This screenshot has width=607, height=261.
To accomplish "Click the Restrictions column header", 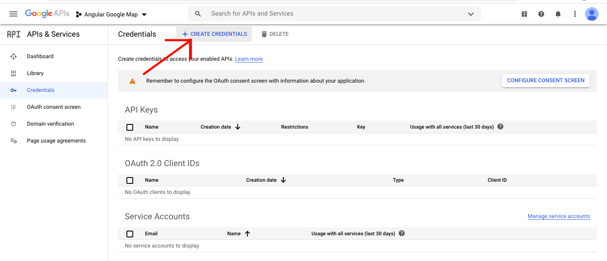I will 295,127.
